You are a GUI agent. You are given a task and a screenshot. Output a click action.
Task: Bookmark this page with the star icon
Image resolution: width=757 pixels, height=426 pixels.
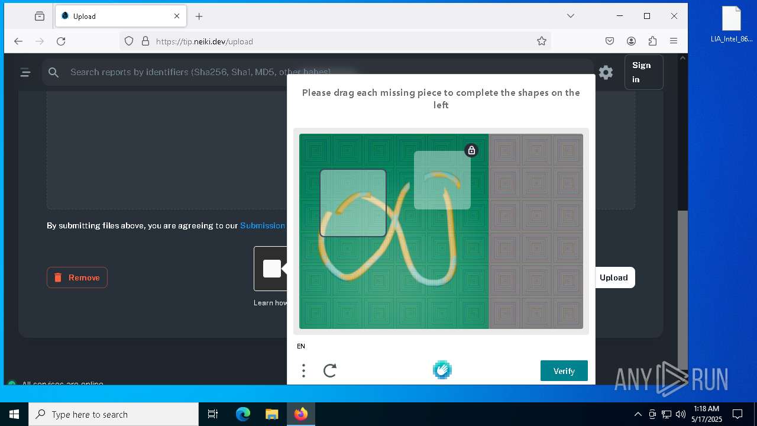pyautogui.click(x=541, y=41)
